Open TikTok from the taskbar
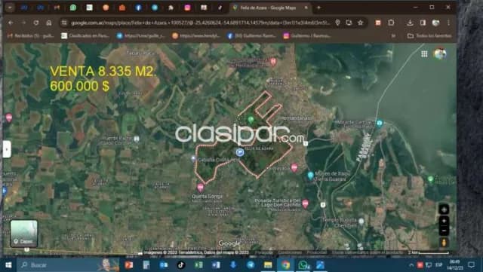The image size is (483, 272). pos(181,265)
